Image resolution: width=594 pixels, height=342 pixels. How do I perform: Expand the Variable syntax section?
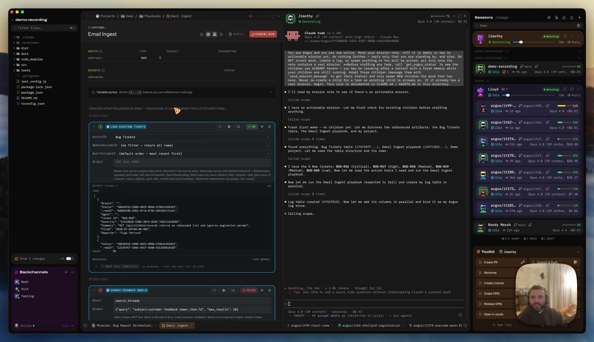point(181,92)
